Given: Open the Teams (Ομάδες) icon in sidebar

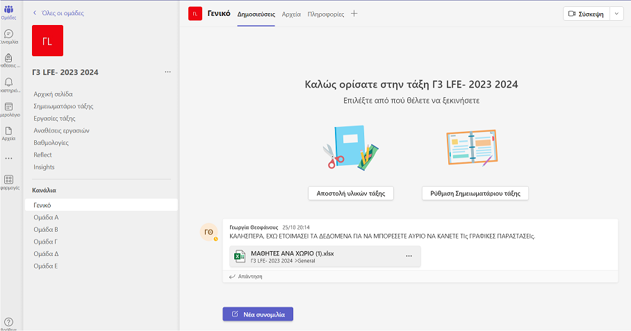Looking at the screenshot, I should 8,10.
